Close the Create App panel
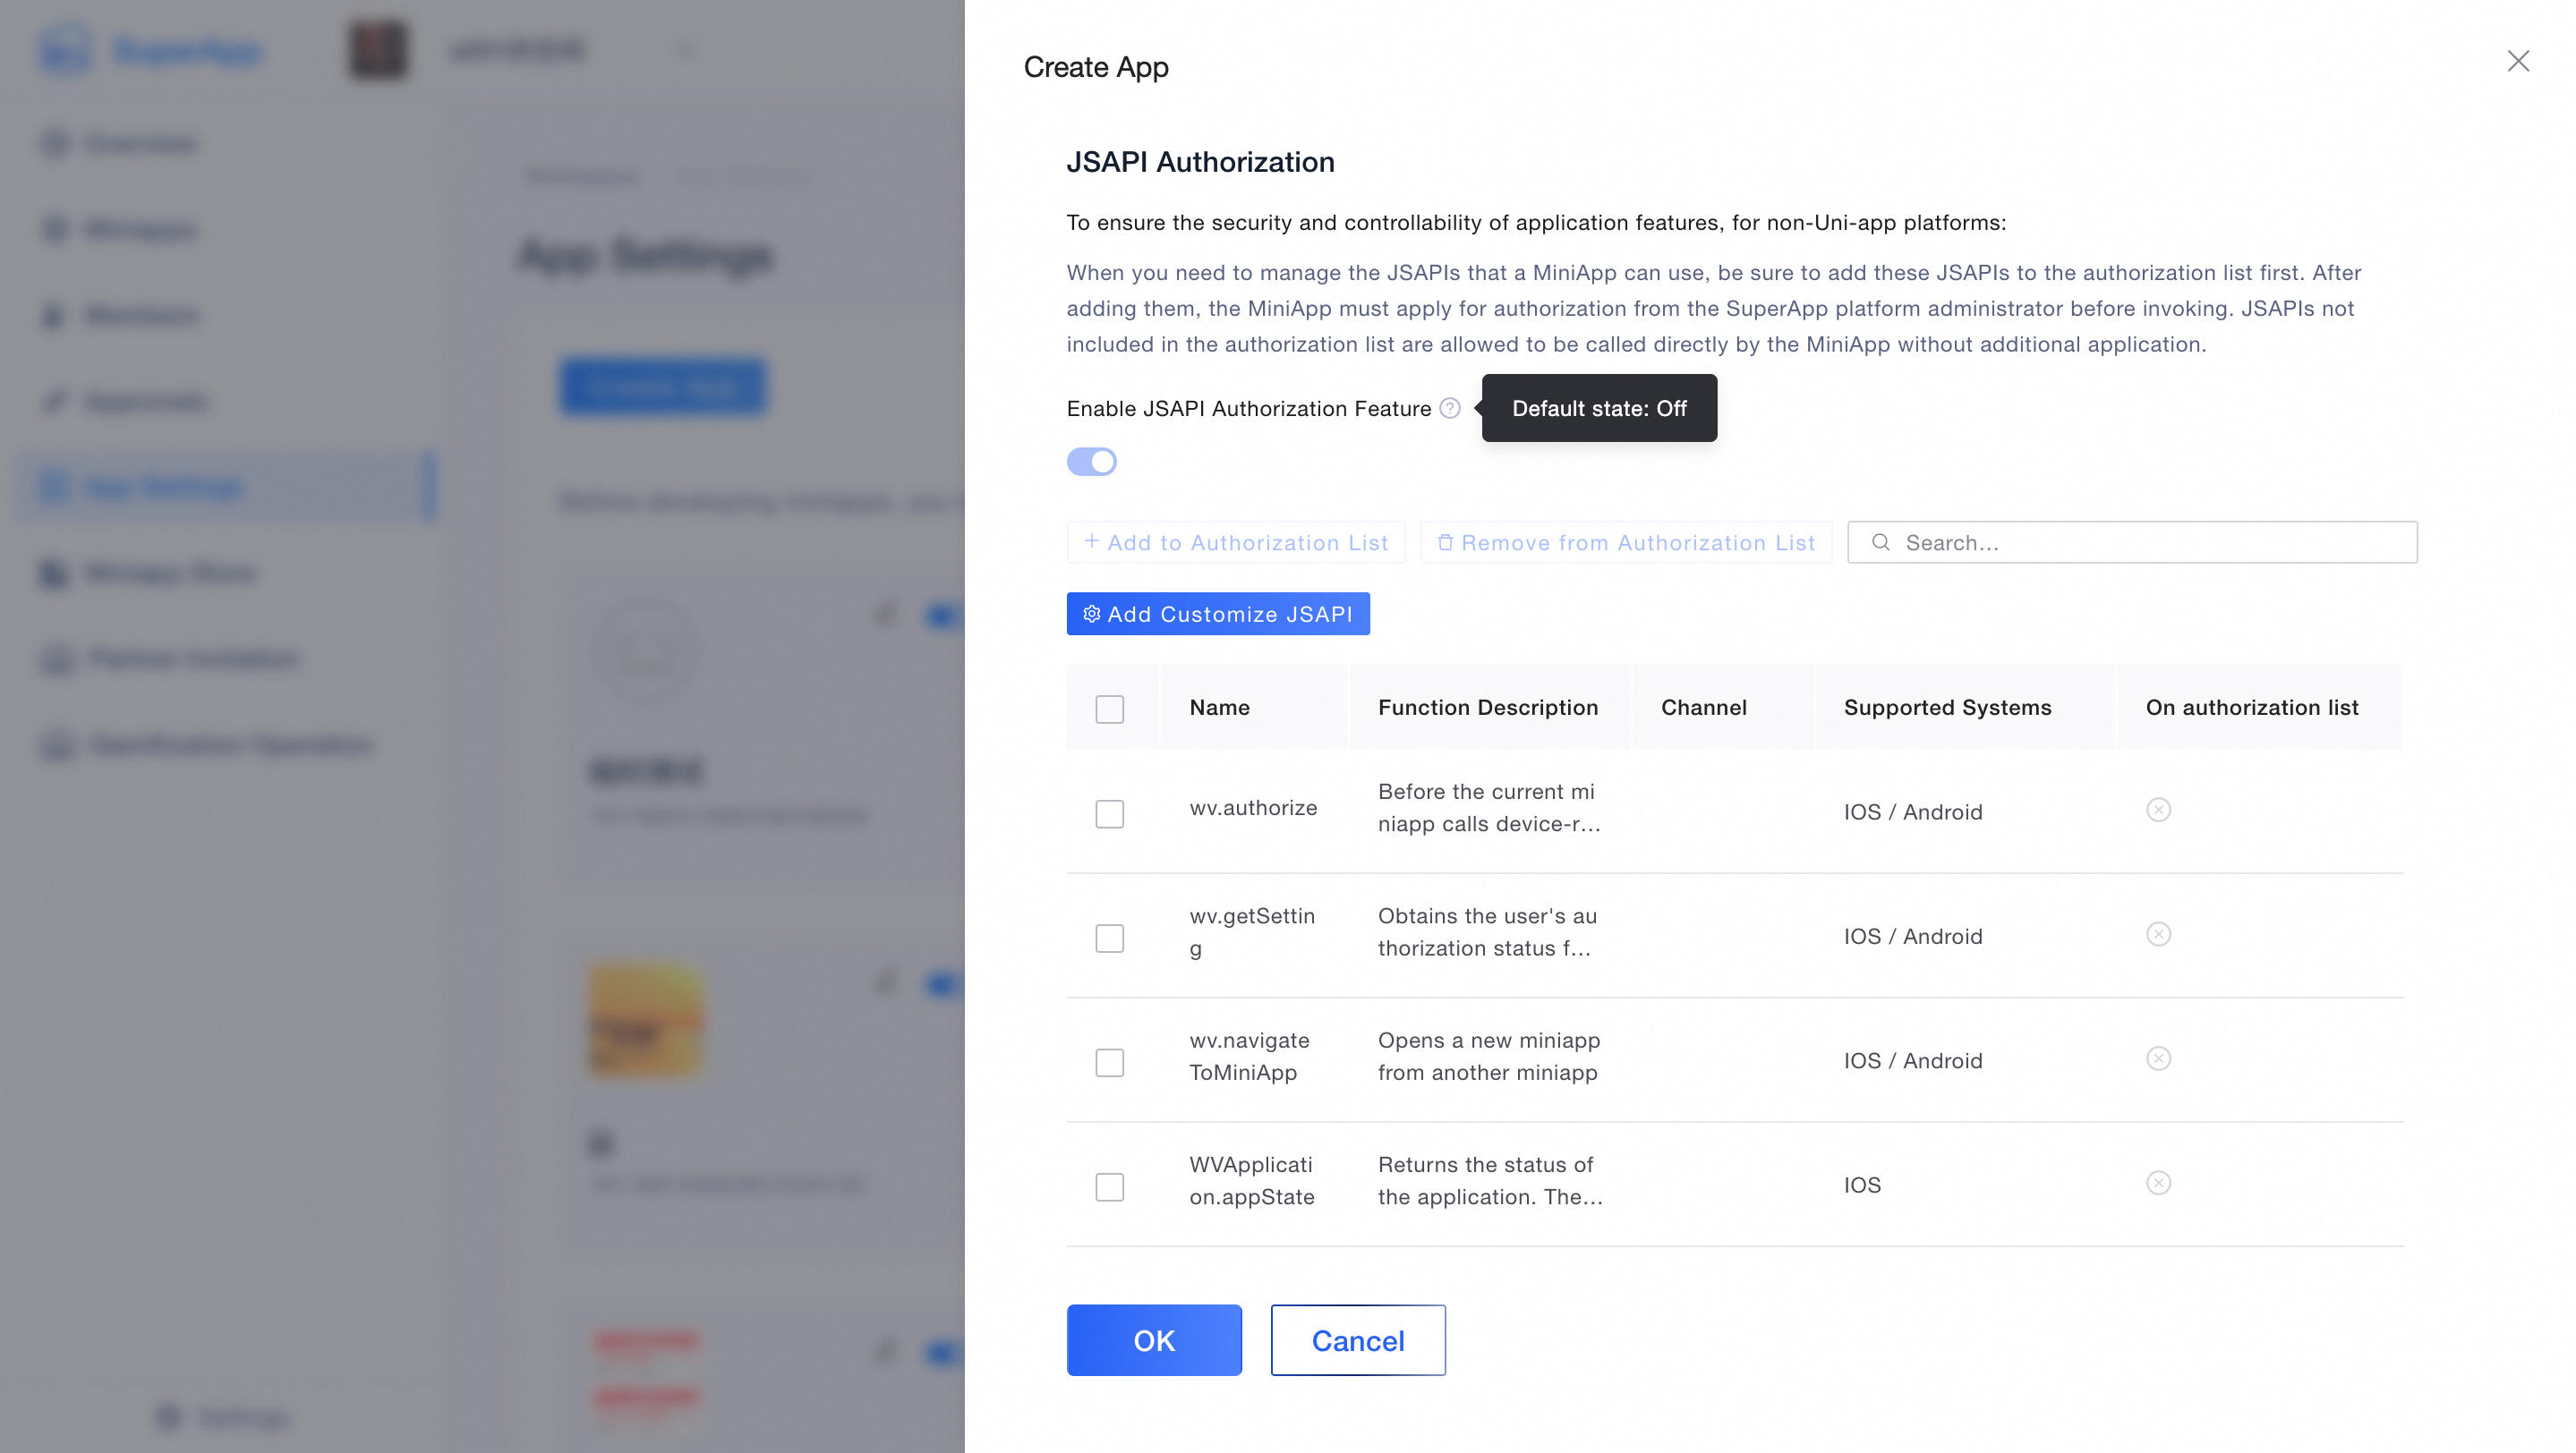This screenshot has height=1453, width=2576. [2517, 61]
